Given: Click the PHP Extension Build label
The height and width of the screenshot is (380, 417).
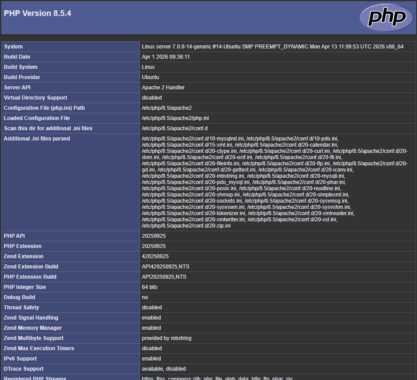Looking at the screenshot, I should click(30, 277).
